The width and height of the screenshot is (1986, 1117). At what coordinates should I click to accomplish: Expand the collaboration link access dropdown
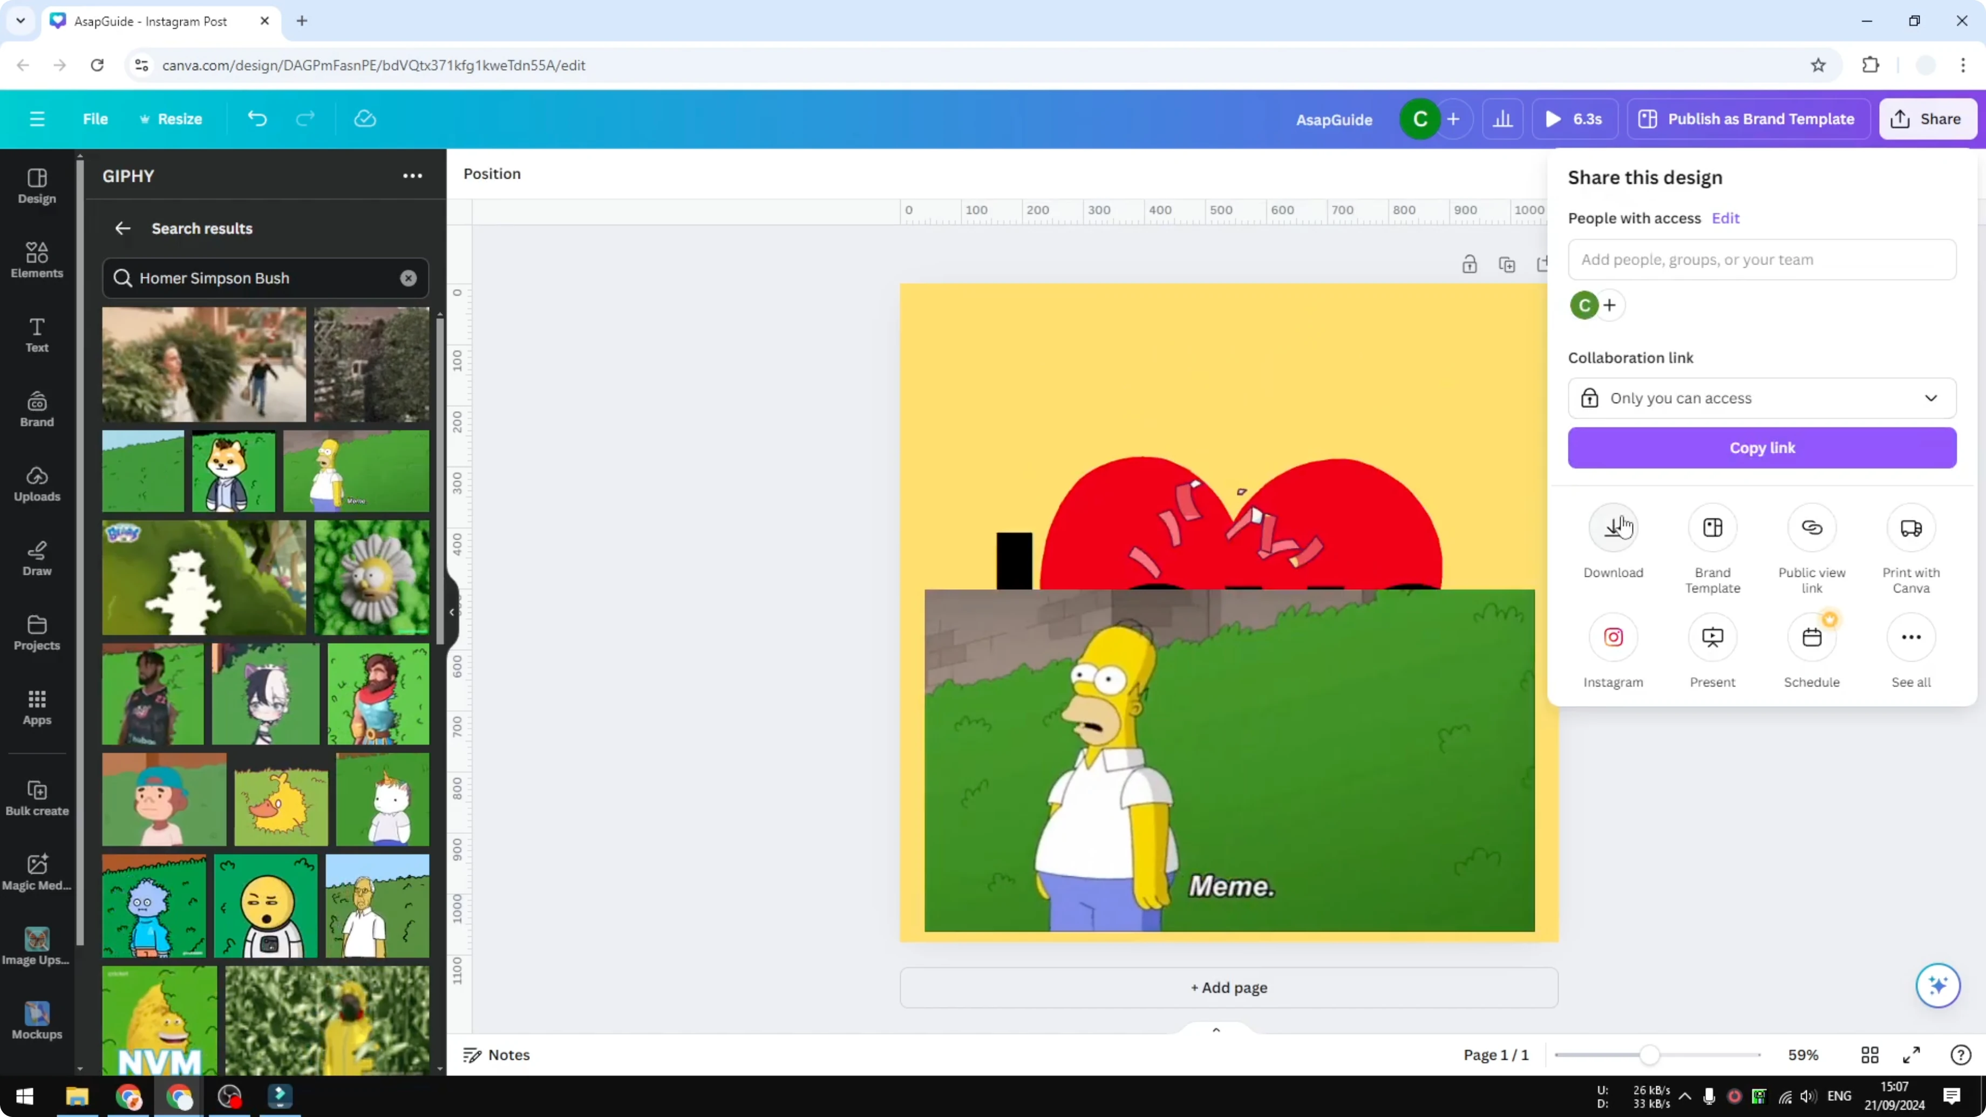1761,398
